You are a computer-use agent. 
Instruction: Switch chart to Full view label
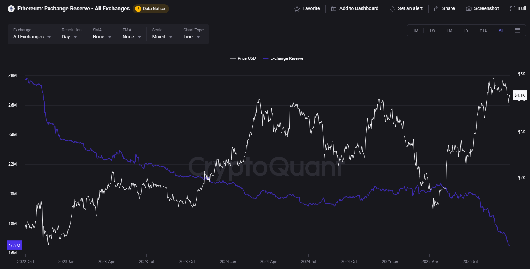click(x=522, y=8)
